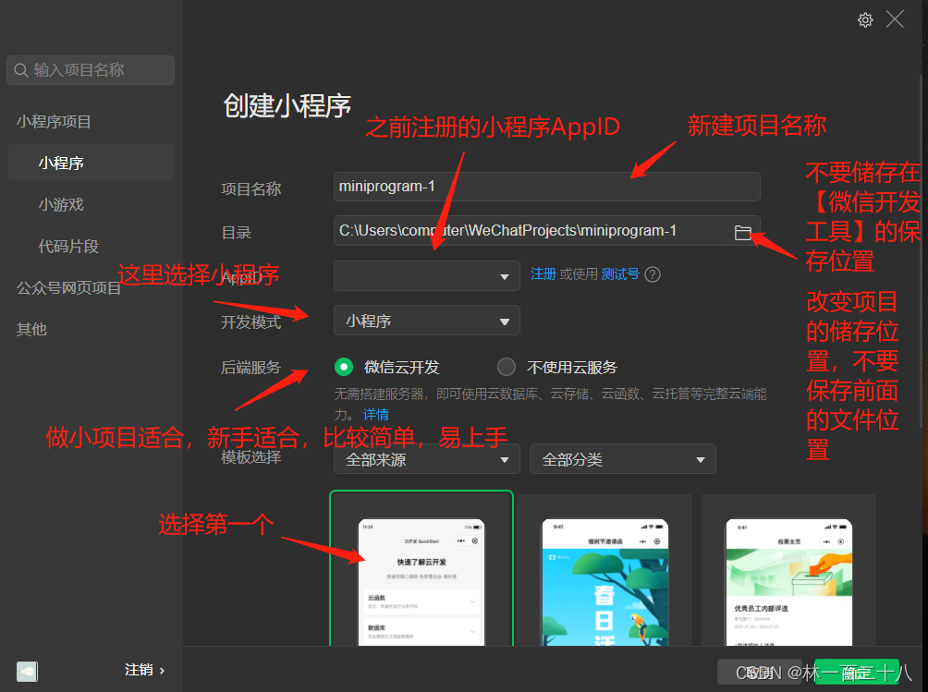The image size is (928, 692).
Task: Open the settings gear icon
Action: (x=865, y=18)
